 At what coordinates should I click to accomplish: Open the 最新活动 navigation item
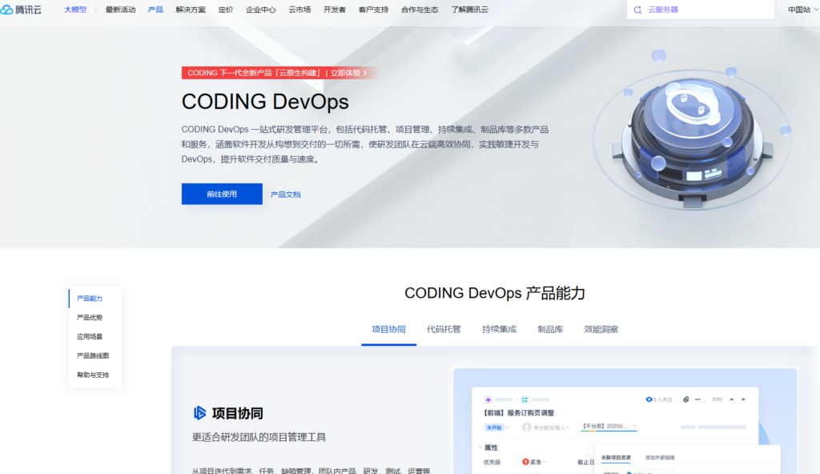point(120,10)
